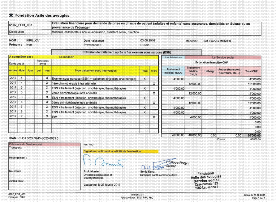Click the "Traitement médical CHUV" column header
The width and height of the screenshot is (276, 202).
(x=193, y=71)
